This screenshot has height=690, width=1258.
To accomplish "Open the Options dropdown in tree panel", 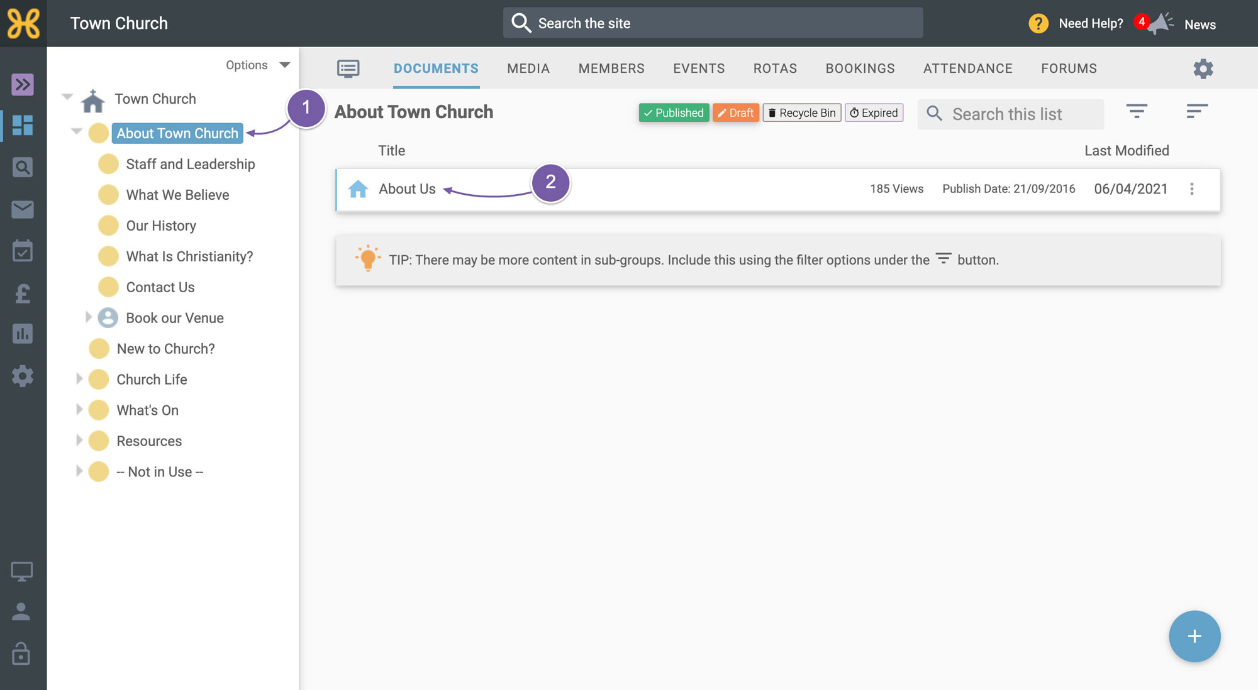I will click(x=257, y=65).
